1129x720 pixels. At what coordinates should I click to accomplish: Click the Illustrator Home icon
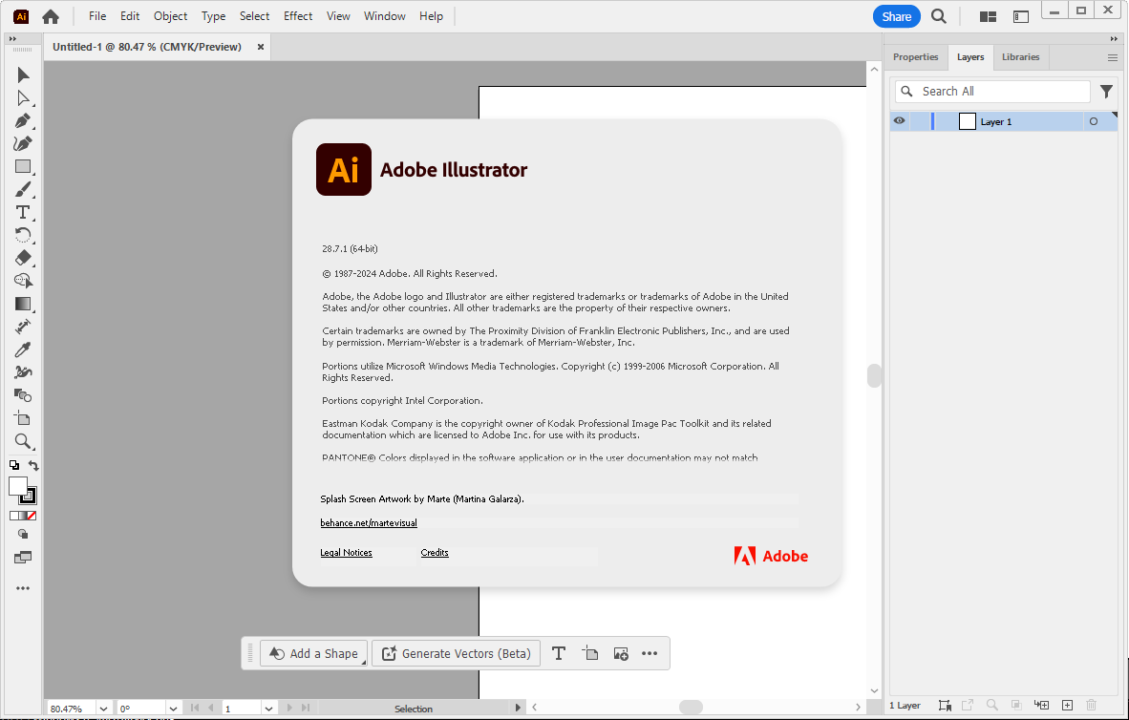tap(51, 16)
